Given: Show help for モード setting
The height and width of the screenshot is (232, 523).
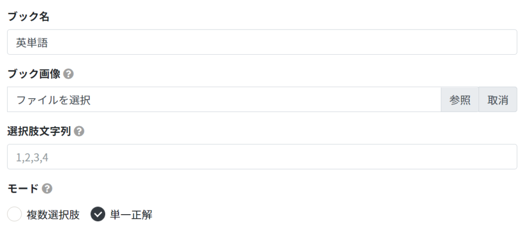Looking at the screenshot, I should point(47,189).
